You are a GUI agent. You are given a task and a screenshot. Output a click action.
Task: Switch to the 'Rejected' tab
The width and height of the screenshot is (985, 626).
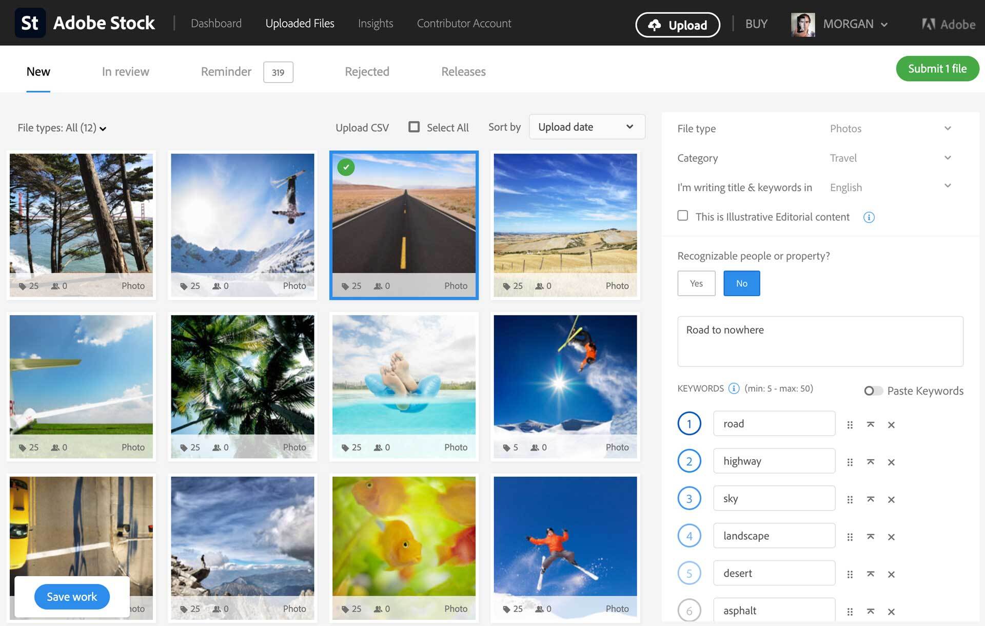[367, 71]
